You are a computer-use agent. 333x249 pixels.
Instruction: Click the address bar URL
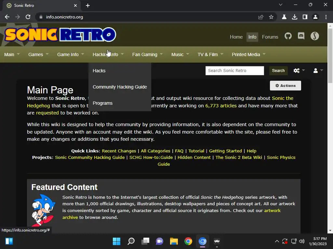coord(64,17)
